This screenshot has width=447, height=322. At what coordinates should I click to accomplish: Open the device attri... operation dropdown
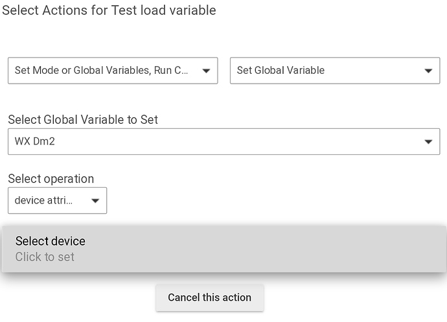tap(57, 200)
